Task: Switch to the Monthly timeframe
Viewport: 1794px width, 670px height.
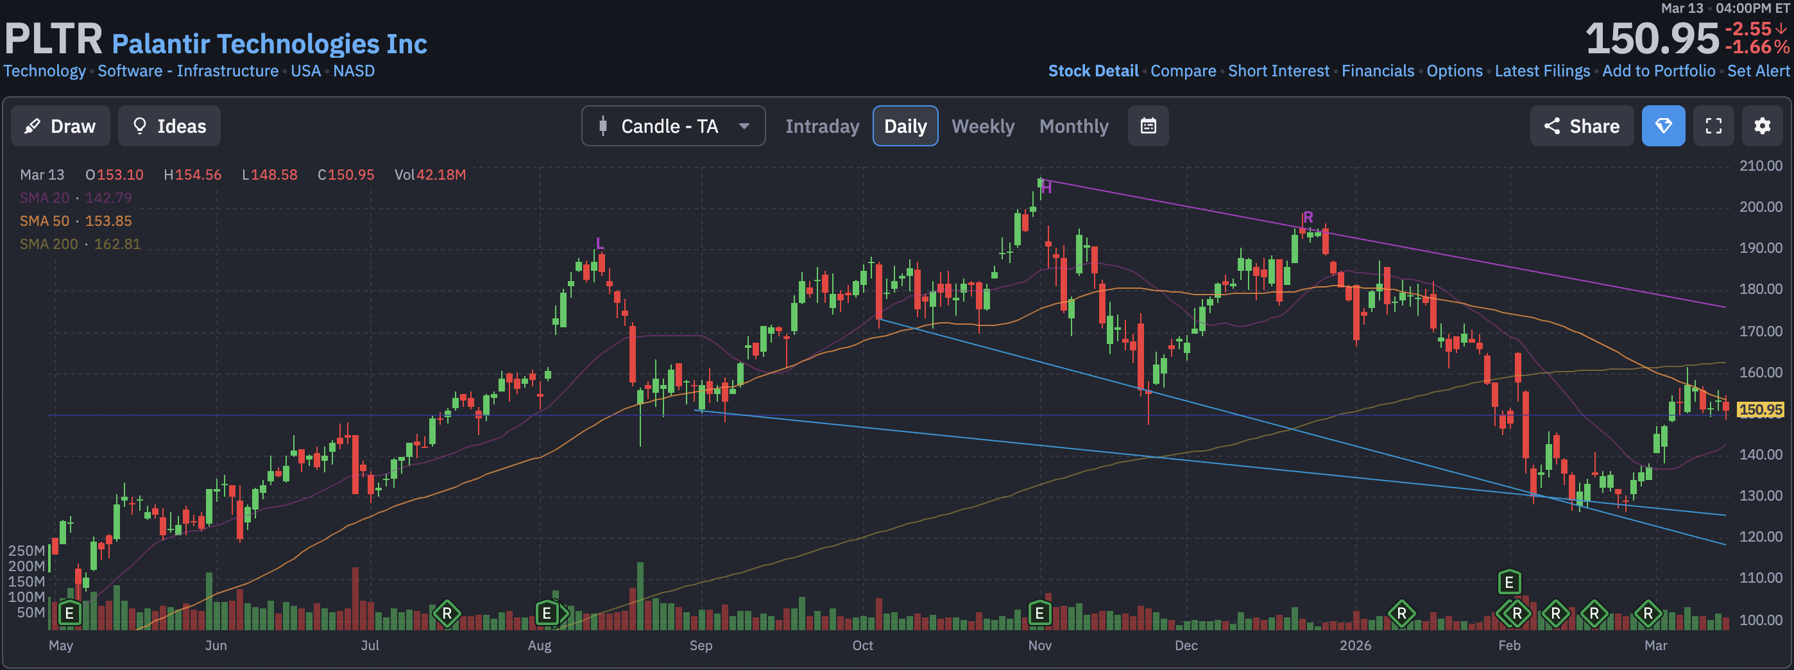Action: click(1073, 126)
